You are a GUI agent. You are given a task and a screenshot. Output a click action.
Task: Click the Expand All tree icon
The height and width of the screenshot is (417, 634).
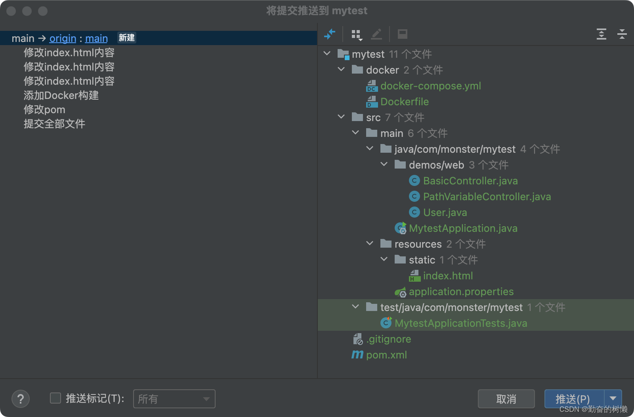point(602,34)
